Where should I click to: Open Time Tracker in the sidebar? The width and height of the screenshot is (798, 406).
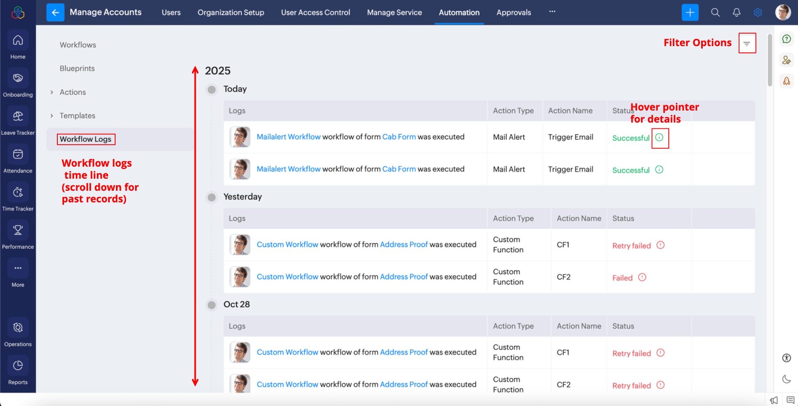coord(18,197)
